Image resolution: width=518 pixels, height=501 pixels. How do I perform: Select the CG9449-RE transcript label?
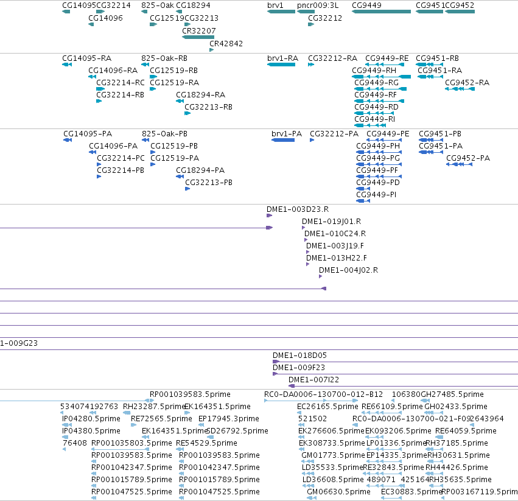point(387,58)
